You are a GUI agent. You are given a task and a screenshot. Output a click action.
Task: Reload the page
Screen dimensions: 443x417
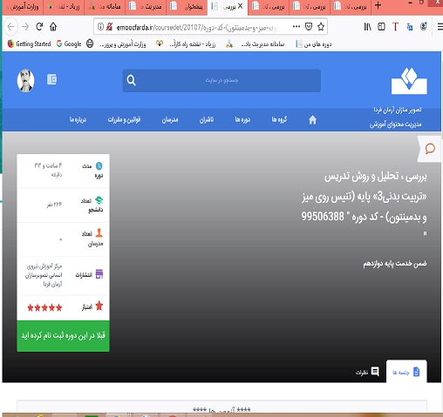point(39,27)
